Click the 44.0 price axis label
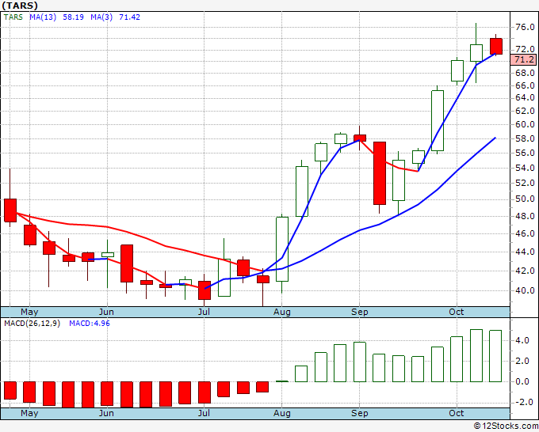 click(525, 252)
